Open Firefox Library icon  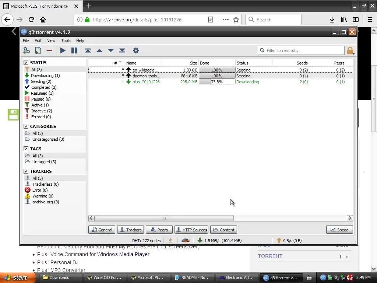tap(344, 20)
